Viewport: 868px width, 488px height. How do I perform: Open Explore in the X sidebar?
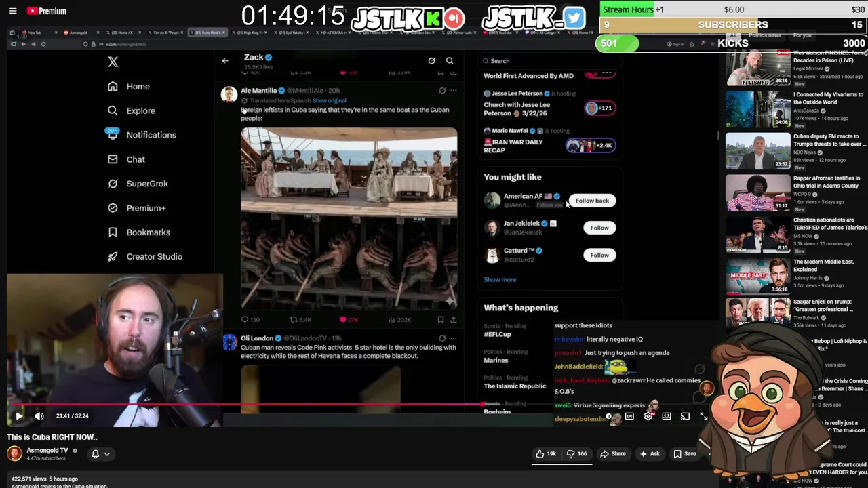coord(132,110)
